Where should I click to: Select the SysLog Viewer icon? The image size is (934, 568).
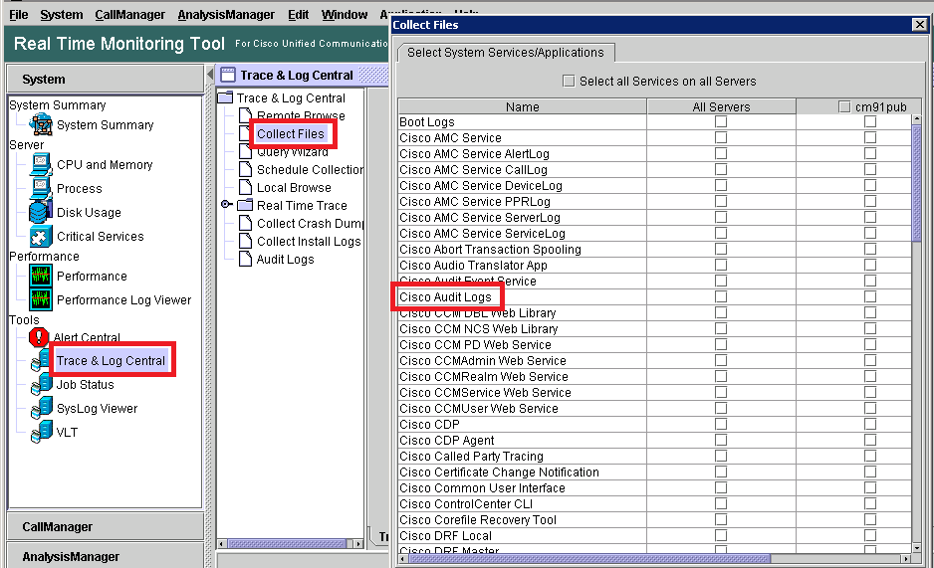tap(42, 408)
